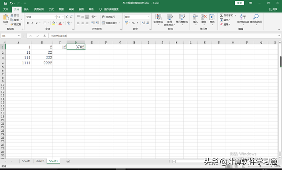Toggle Underline formatting

coord(37,23)
